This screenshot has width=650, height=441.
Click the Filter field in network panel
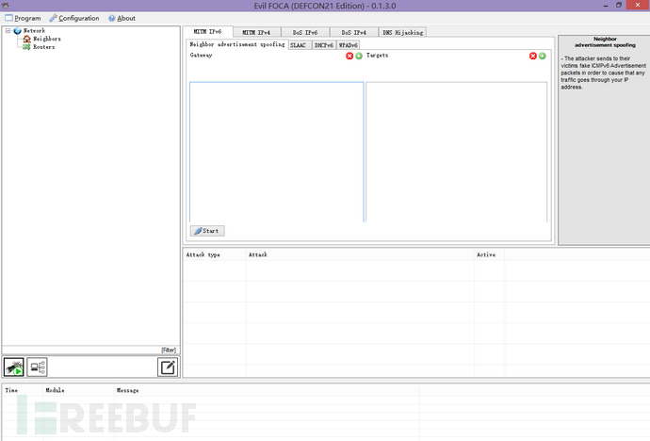pos(90,351)
